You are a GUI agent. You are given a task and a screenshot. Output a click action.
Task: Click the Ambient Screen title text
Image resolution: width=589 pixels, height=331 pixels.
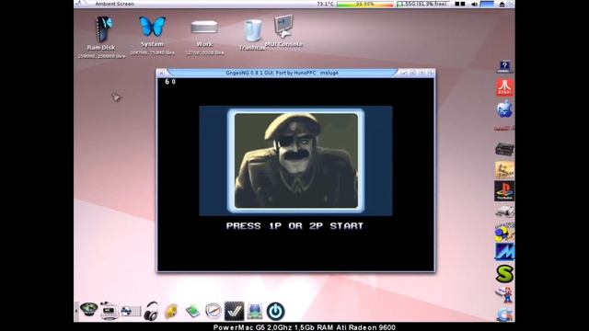pyautogui.click(x=114, y=4)
